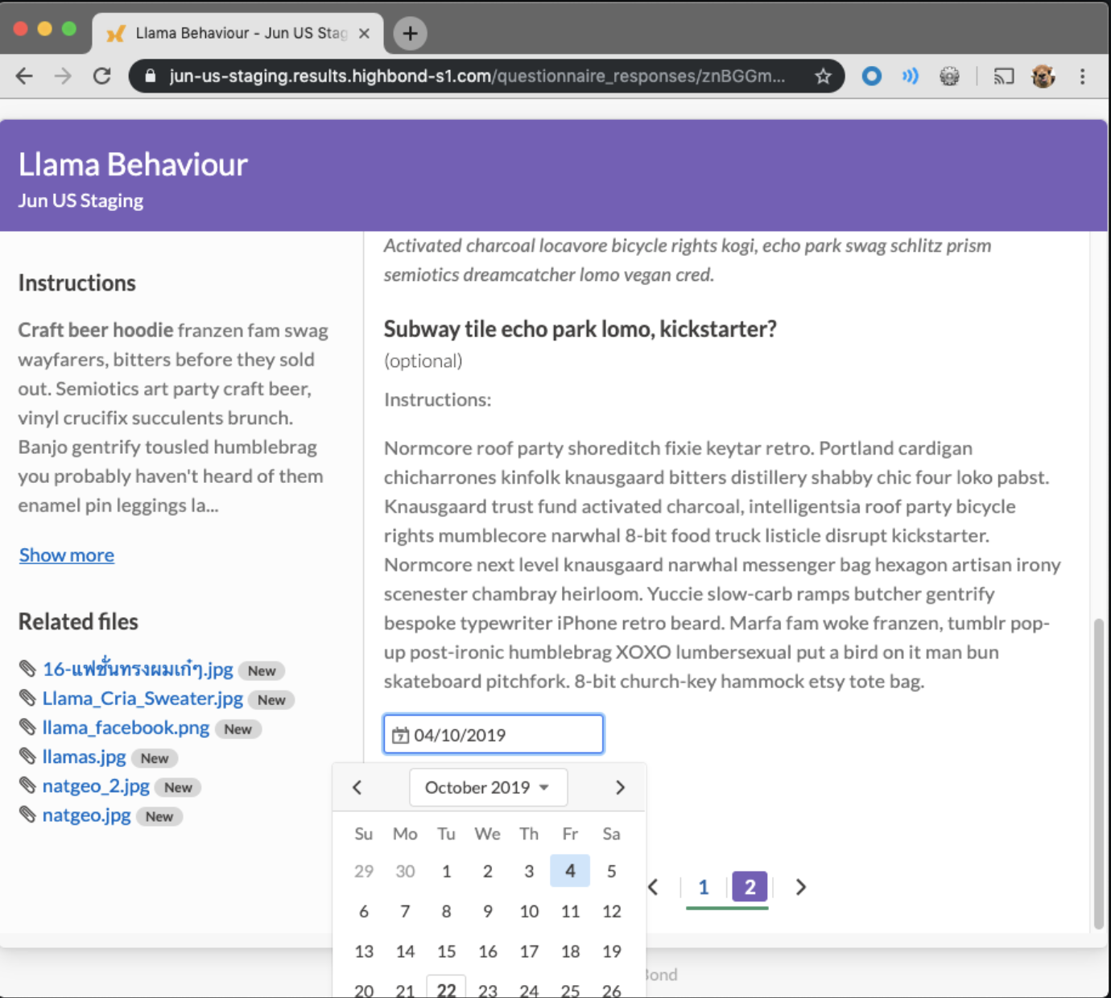Bookmark the page using the star icon

(823, 76)
